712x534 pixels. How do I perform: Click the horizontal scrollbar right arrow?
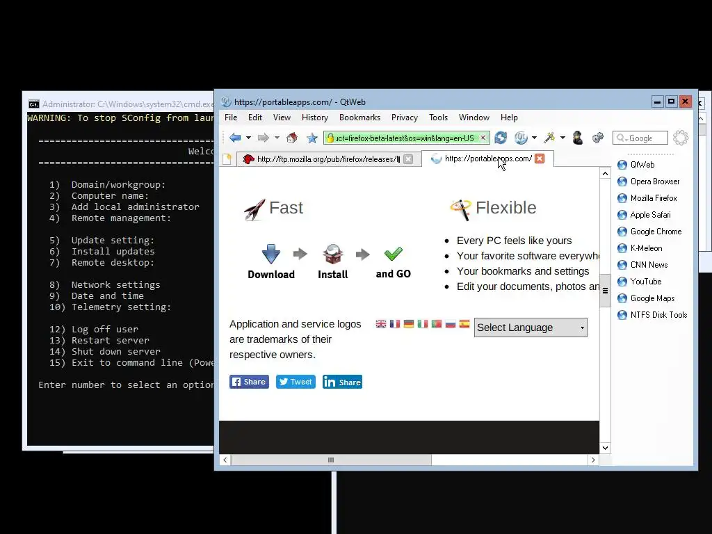coord(593,460)
